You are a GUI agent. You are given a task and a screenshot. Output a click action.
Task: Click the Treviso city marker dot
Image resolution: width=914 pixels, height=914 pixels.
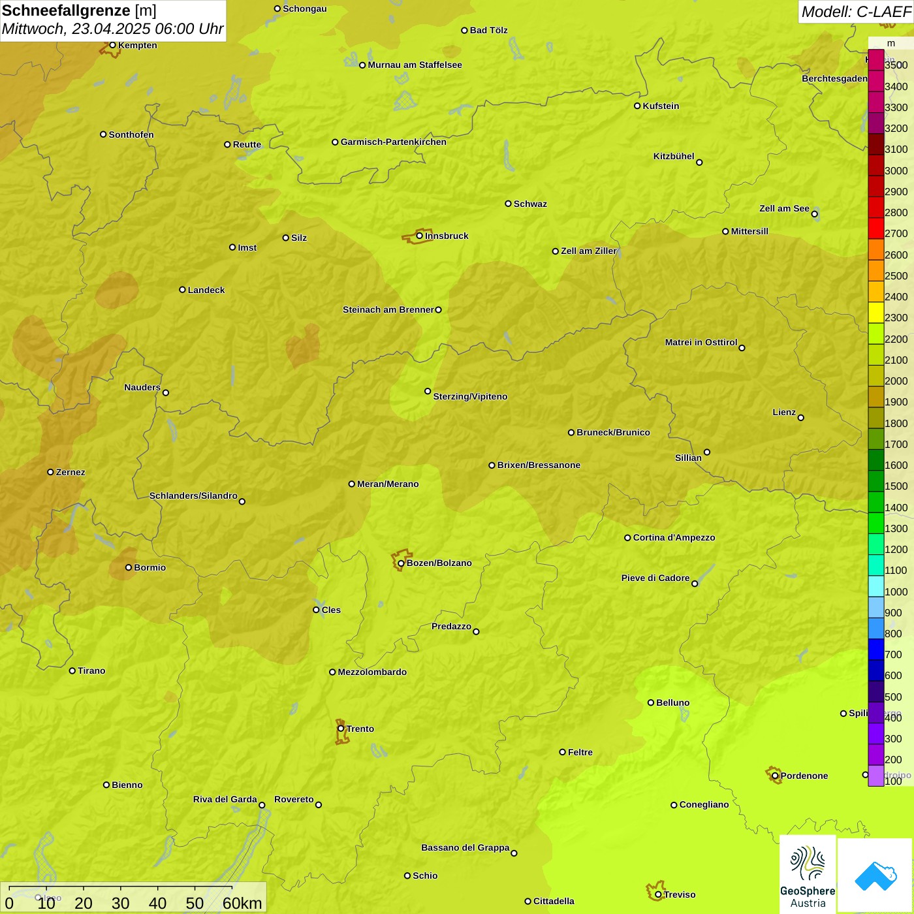click(x=659, y=894)
